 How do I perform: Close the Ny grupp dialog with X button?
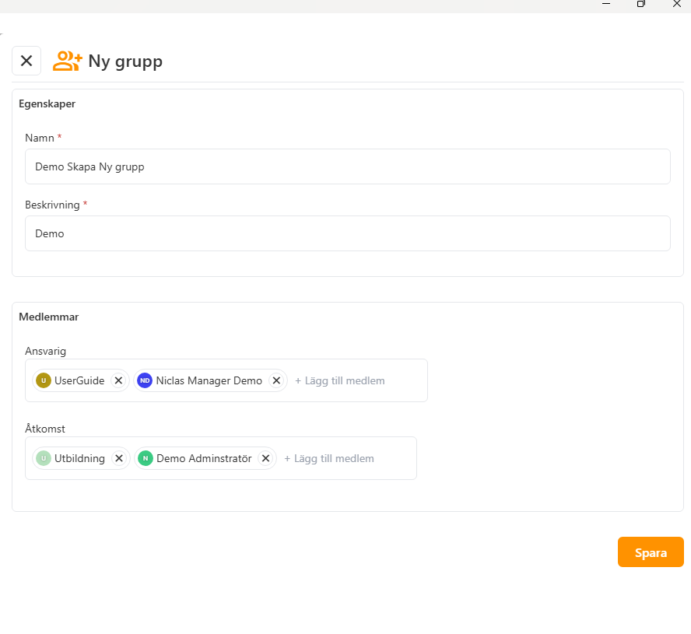pyautogui.click(x=26, y=61)
